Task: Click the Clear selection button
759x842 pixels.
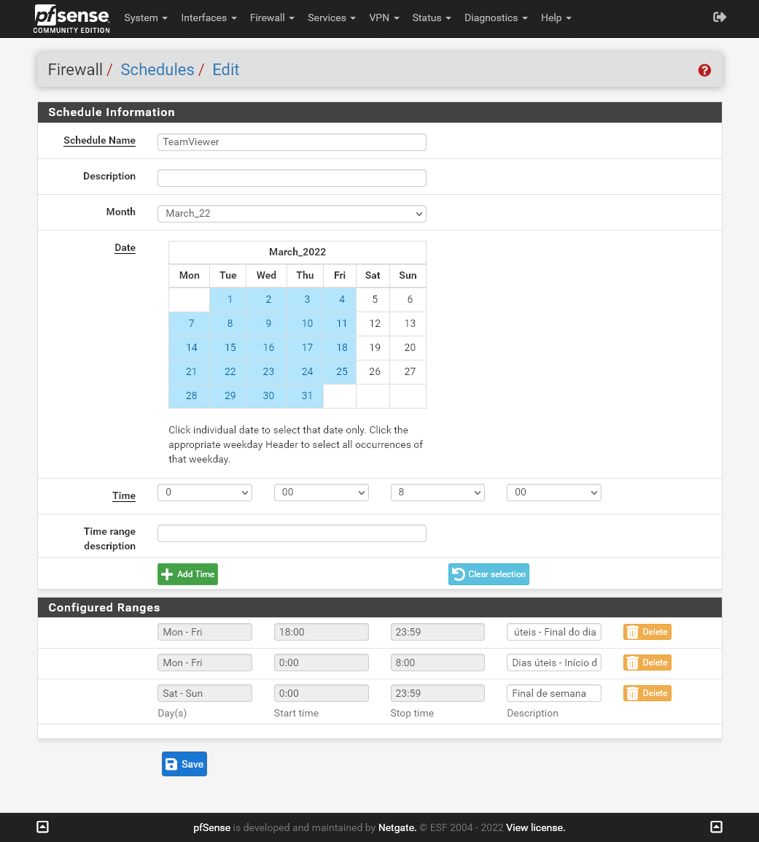Action: [489, 574]
